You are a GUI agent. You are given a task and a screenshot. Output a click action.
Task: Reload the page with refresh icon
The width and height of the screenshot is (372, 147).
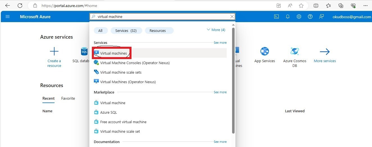click(x=20, y=6)
